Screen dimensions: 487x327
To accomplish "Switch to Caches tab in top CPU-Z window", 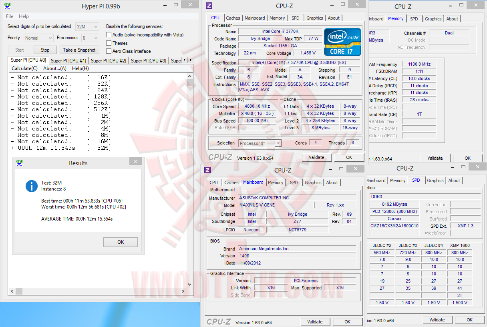I will click(x=233, y=18).
